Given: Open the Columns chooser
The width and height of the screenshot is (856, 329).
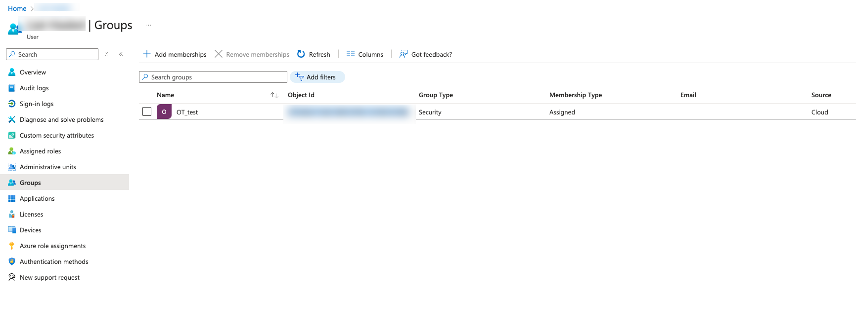Looking at the screenshot, I should pos(365,54).
